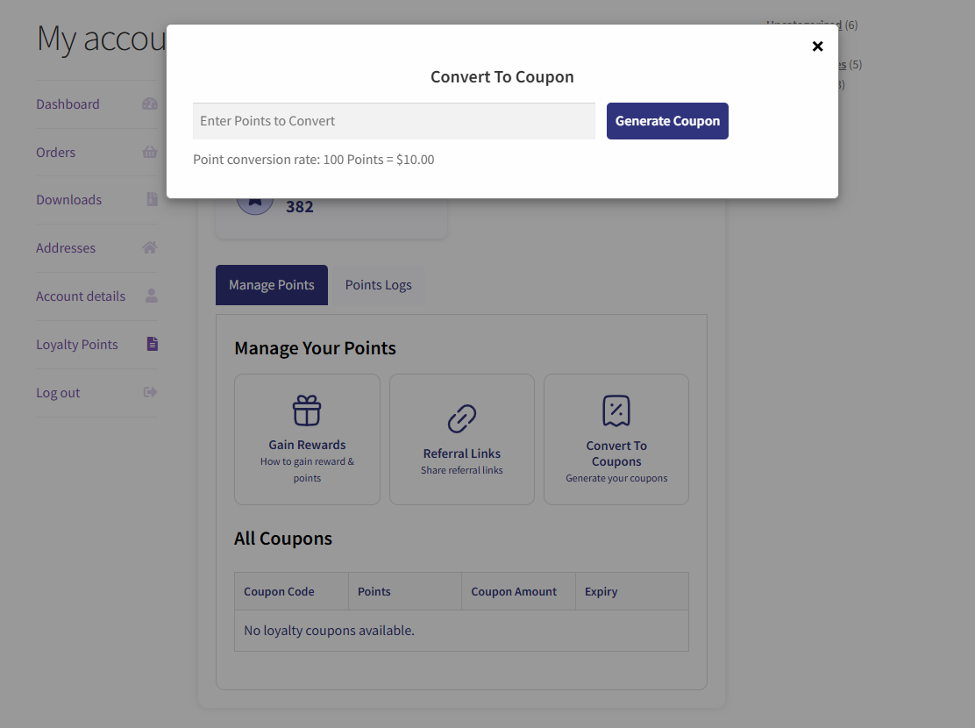This screenshot has height=728, width=975.
Task: Click the Log out arrow icon
Action: point(150,392)
